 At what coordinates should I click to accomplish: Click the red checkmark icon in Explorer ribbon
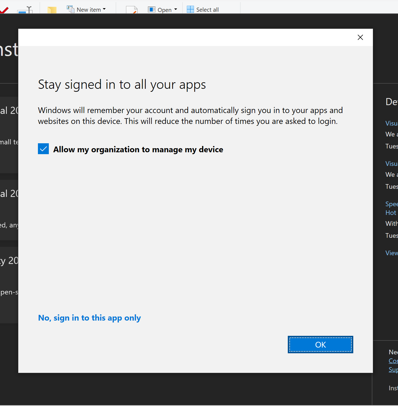point(4,10)
